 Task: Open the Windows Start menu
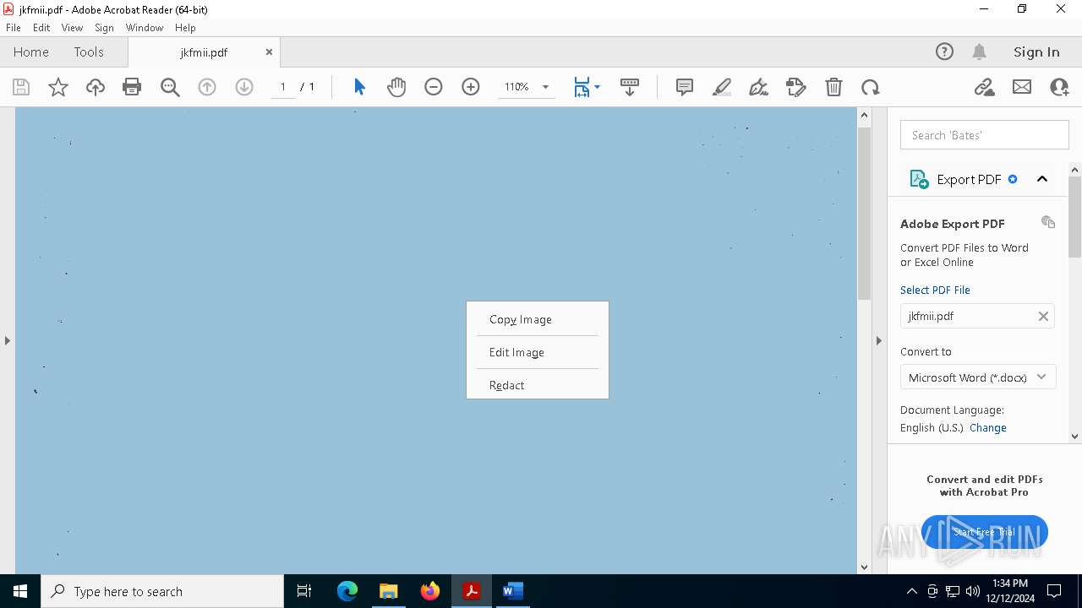20,591
